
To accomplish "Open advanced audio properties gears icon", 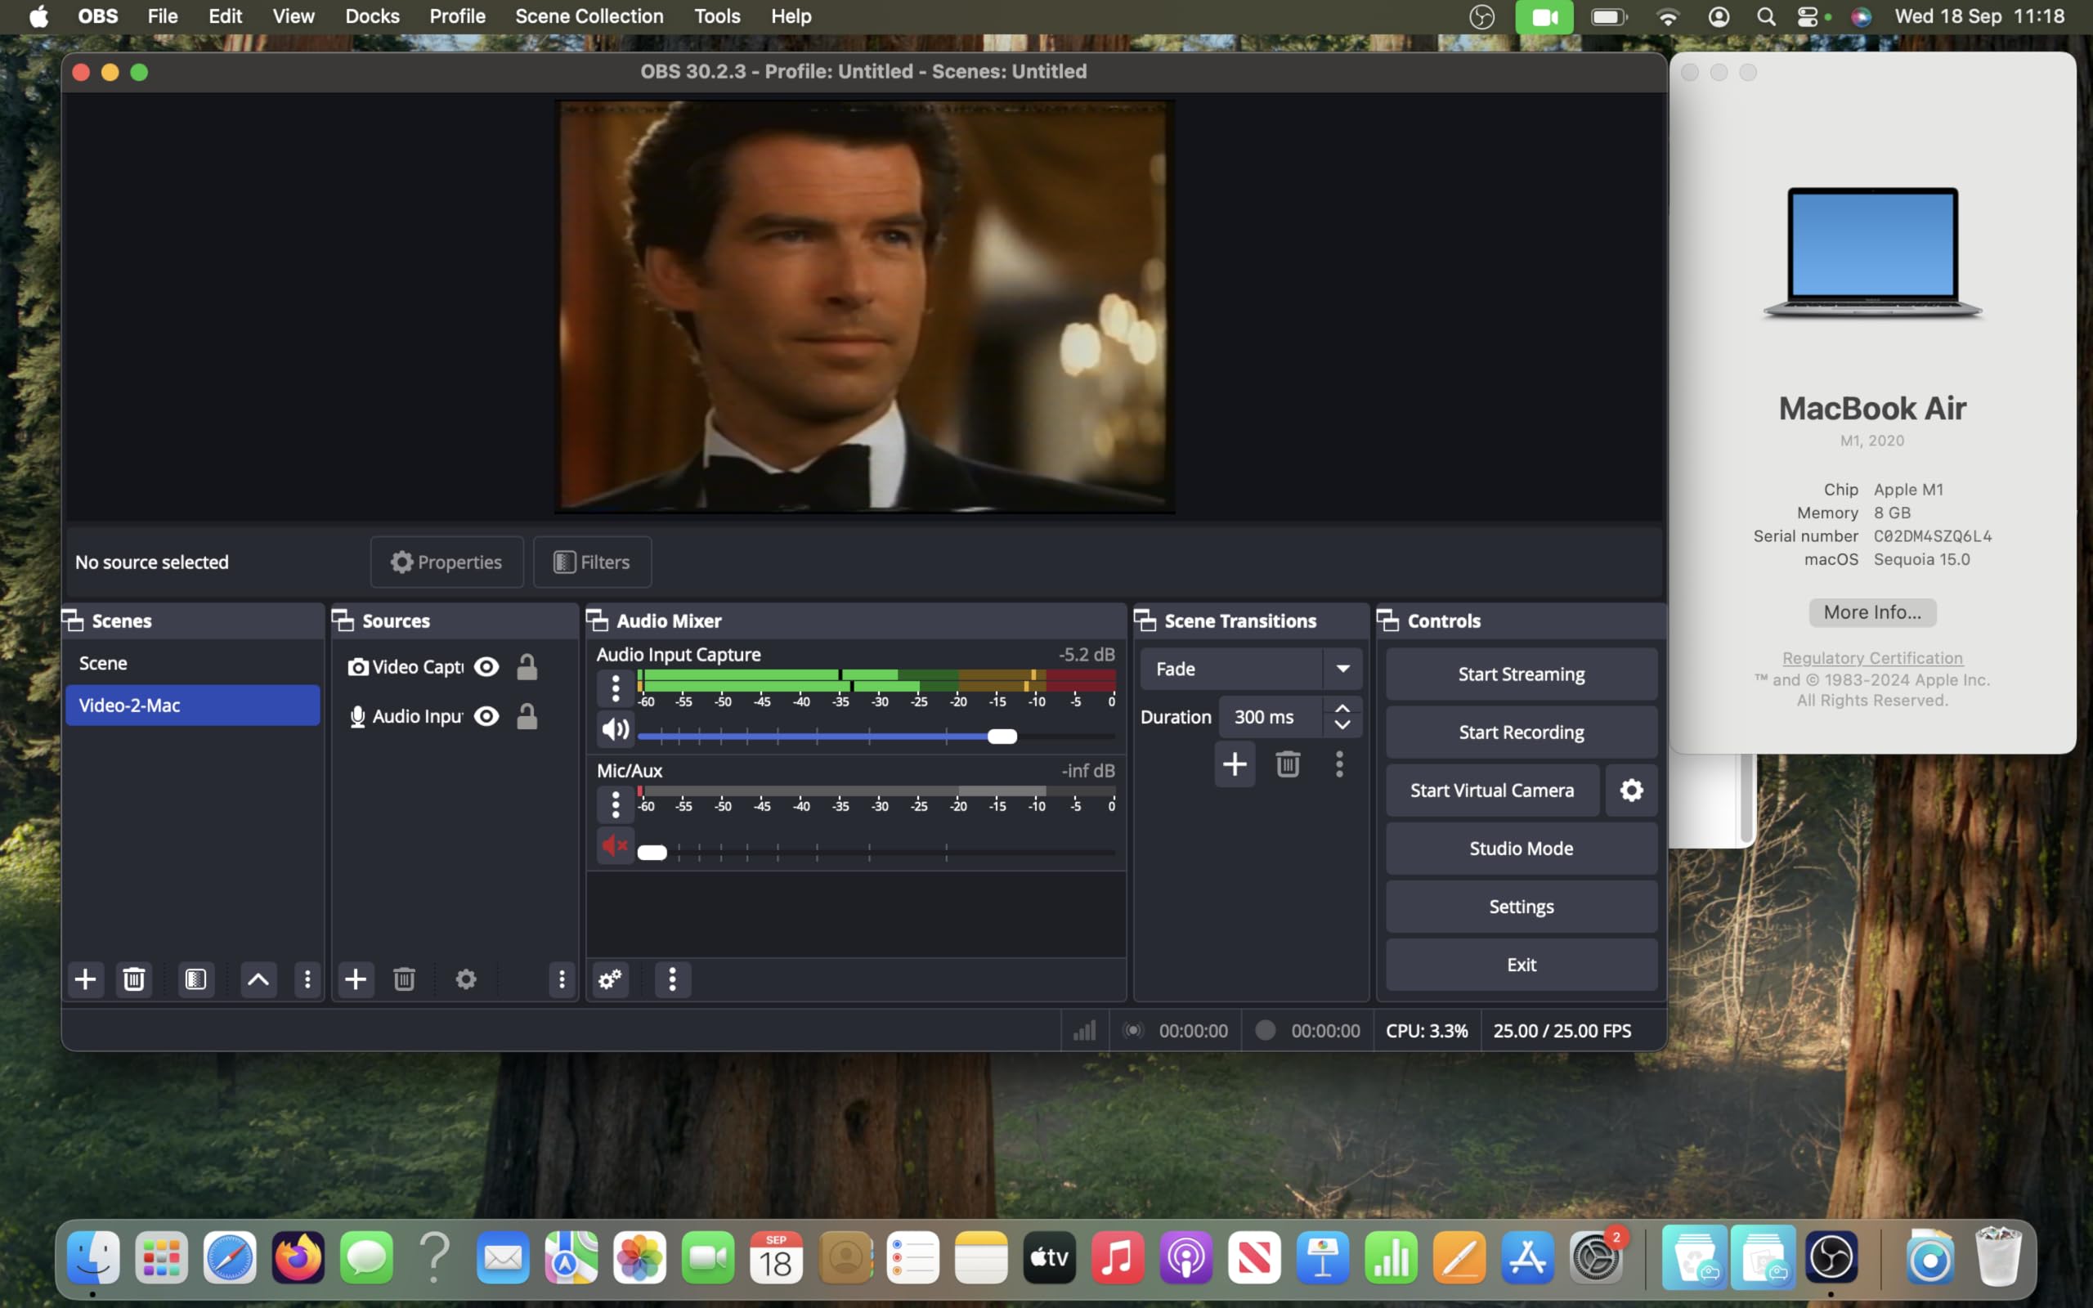I will [x=611, y=979].
